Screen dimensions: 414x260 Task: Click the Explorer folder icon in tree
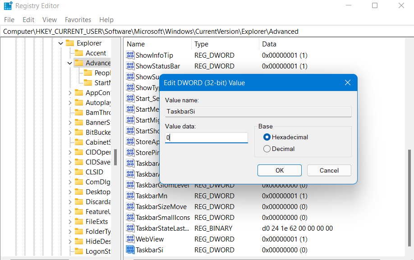[70, 43]
